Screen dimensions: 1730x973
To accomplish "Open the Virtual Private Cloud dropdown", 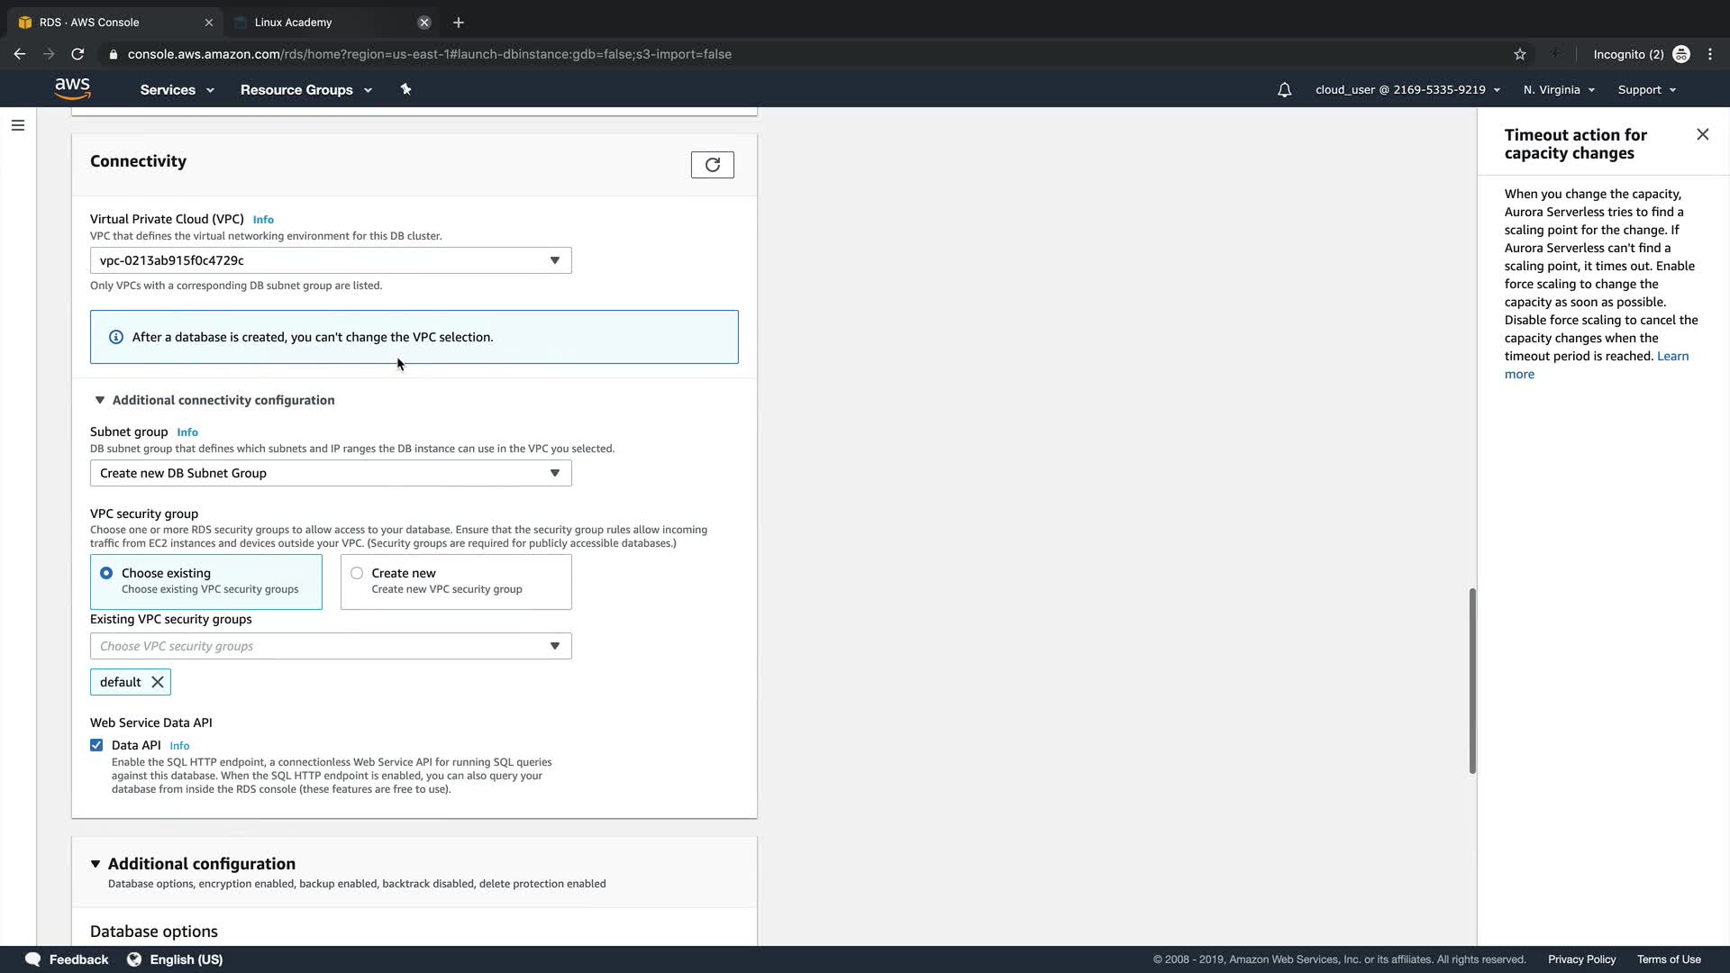I will click(x=330, y=260).
